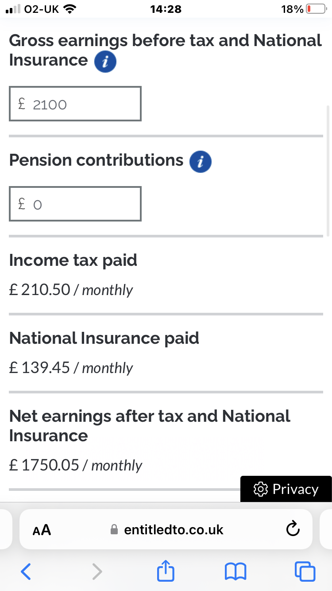Tap the Wi-Fi icon in status bar
Image resolution: width=332 pixels, height=591 pixels.
click(x=69, y=9)
